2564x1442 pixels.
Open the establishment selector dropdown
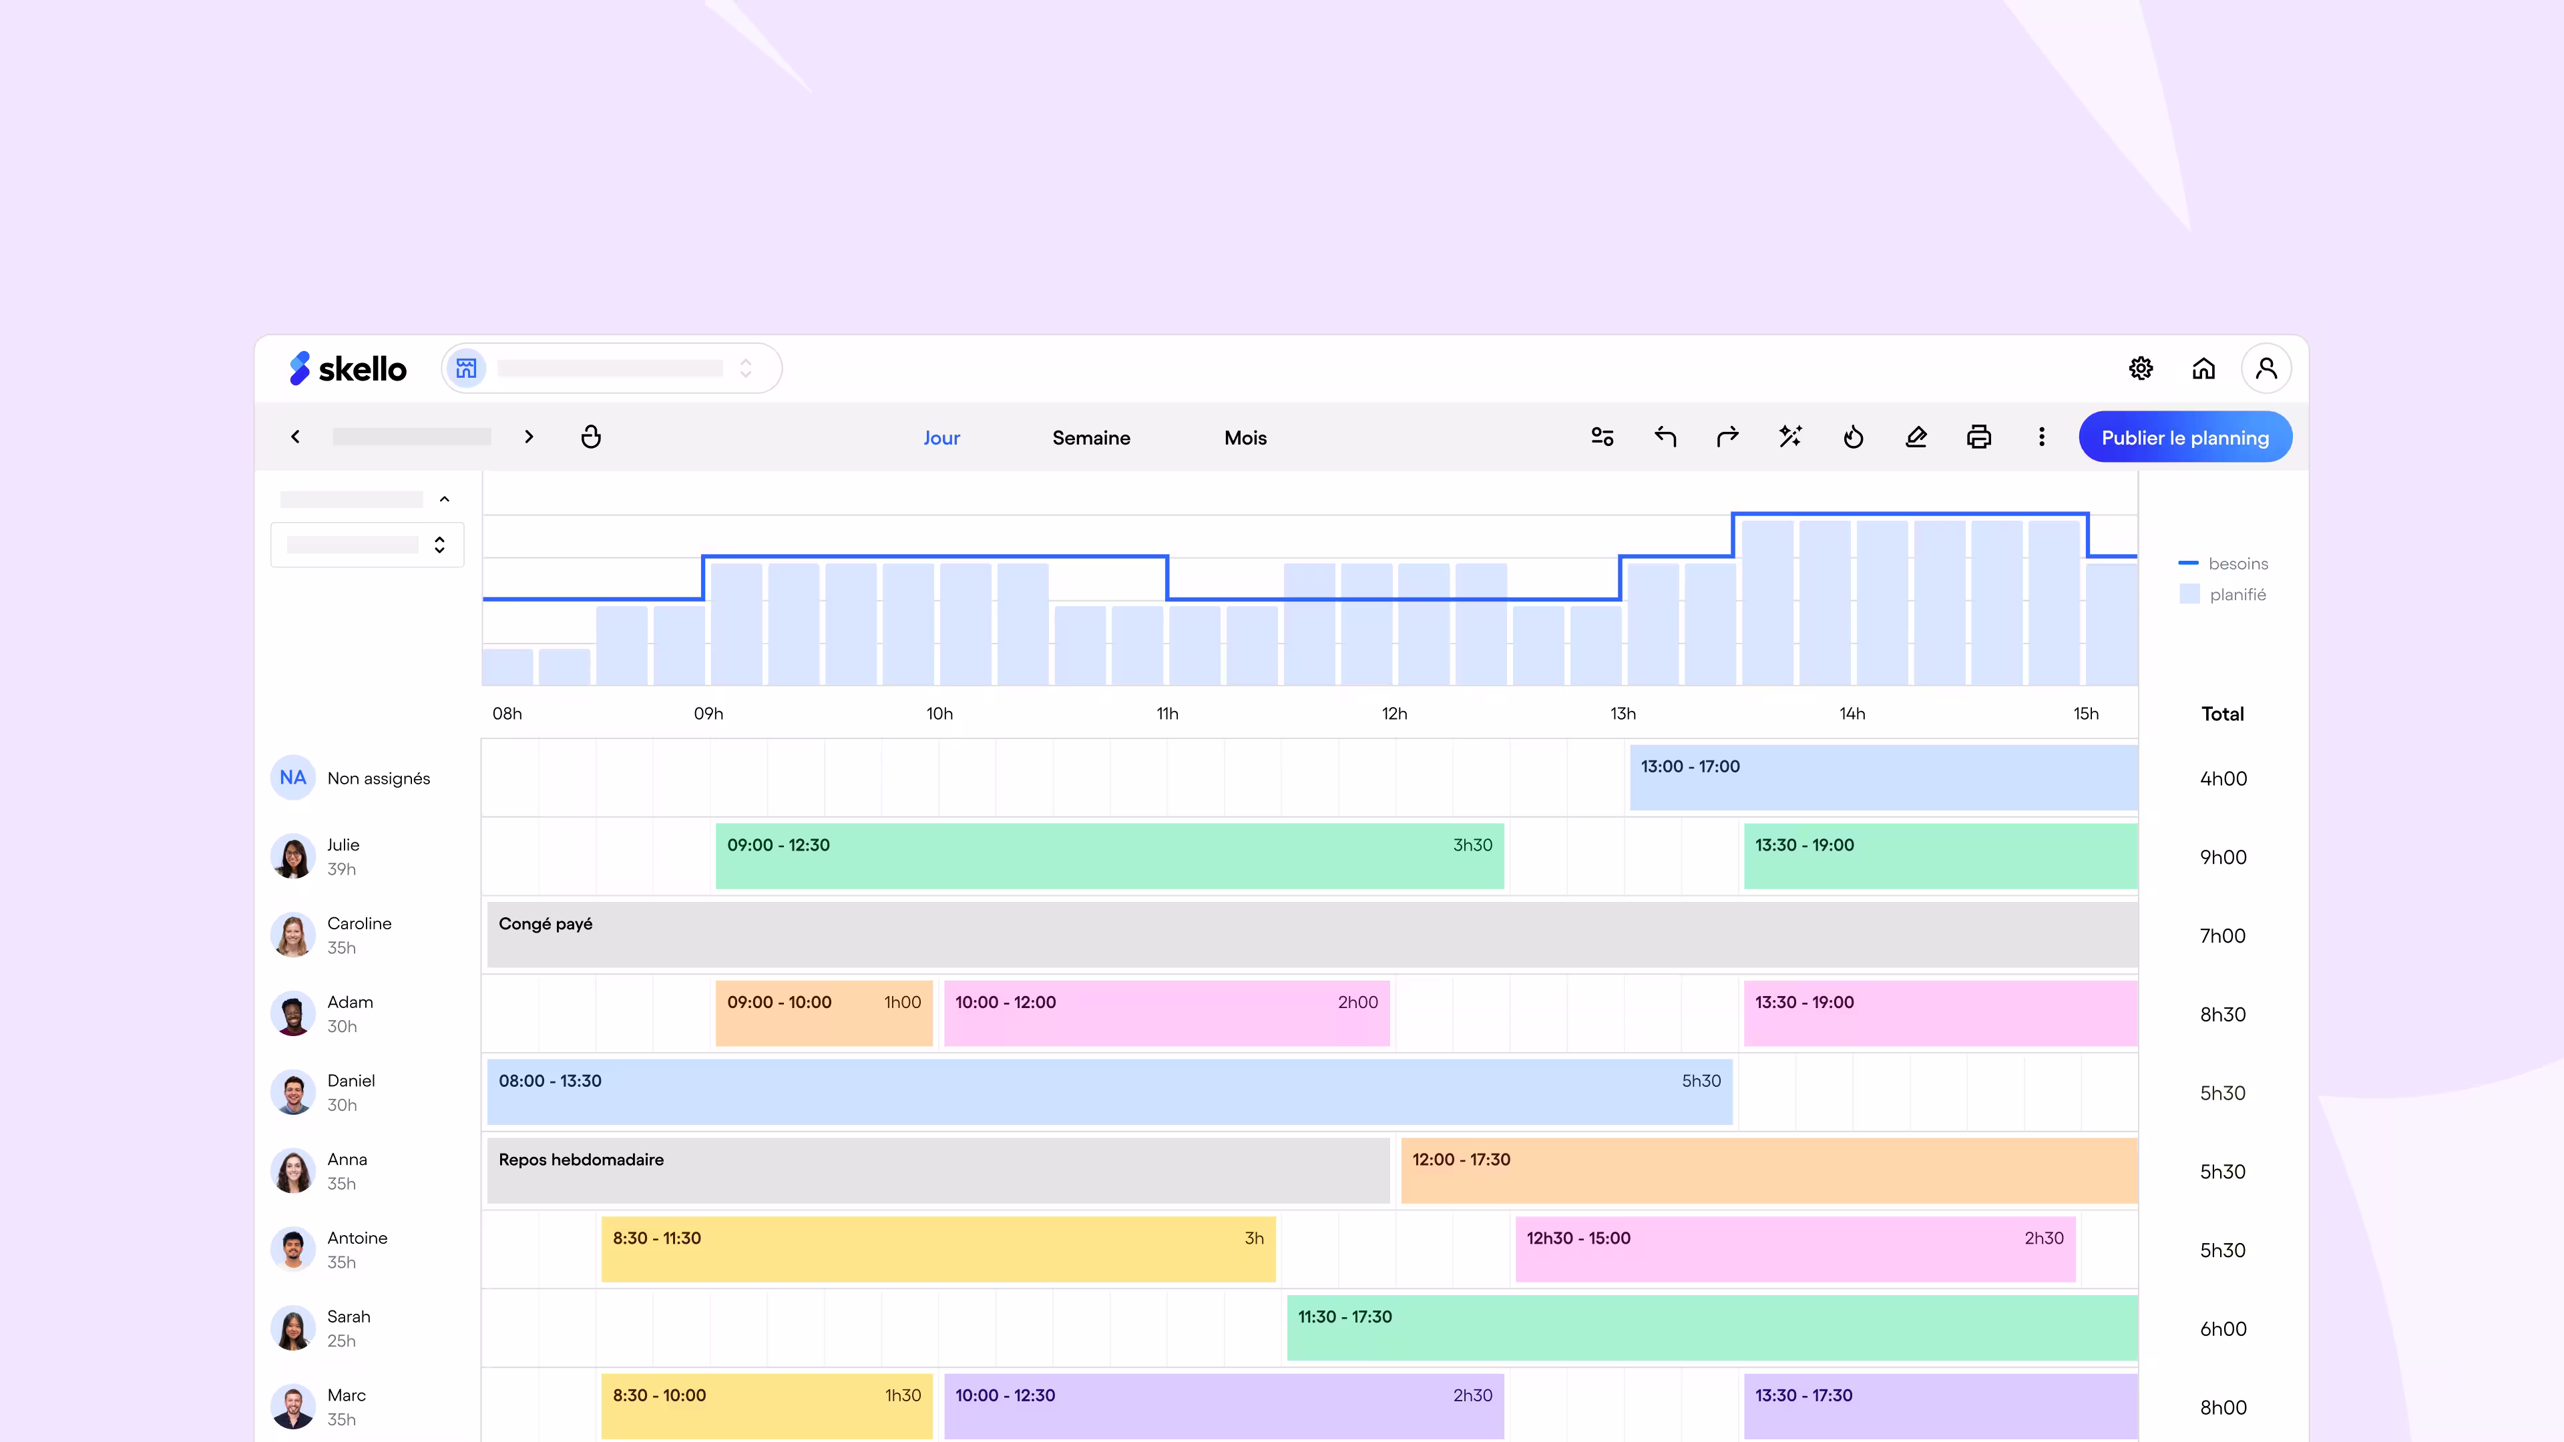point(611,369)
